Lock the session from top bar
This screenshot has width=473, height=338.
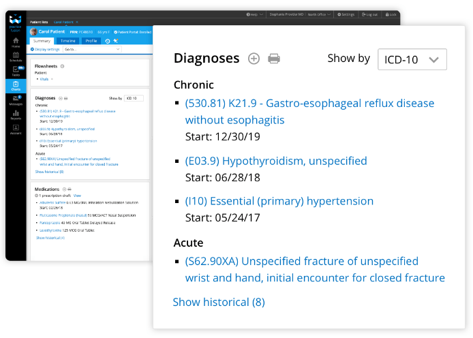[391, 14]
